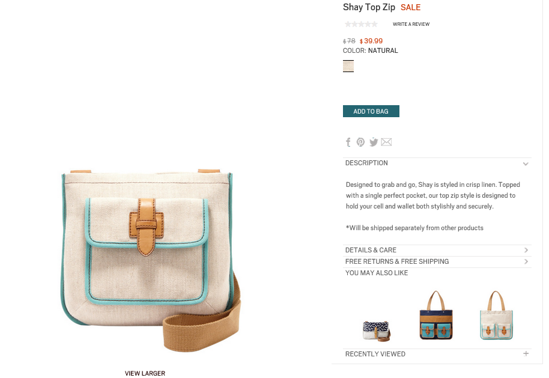Rate with the star rating icons
Viewport: 549px width, 378px height.
[x=361, y=24]
